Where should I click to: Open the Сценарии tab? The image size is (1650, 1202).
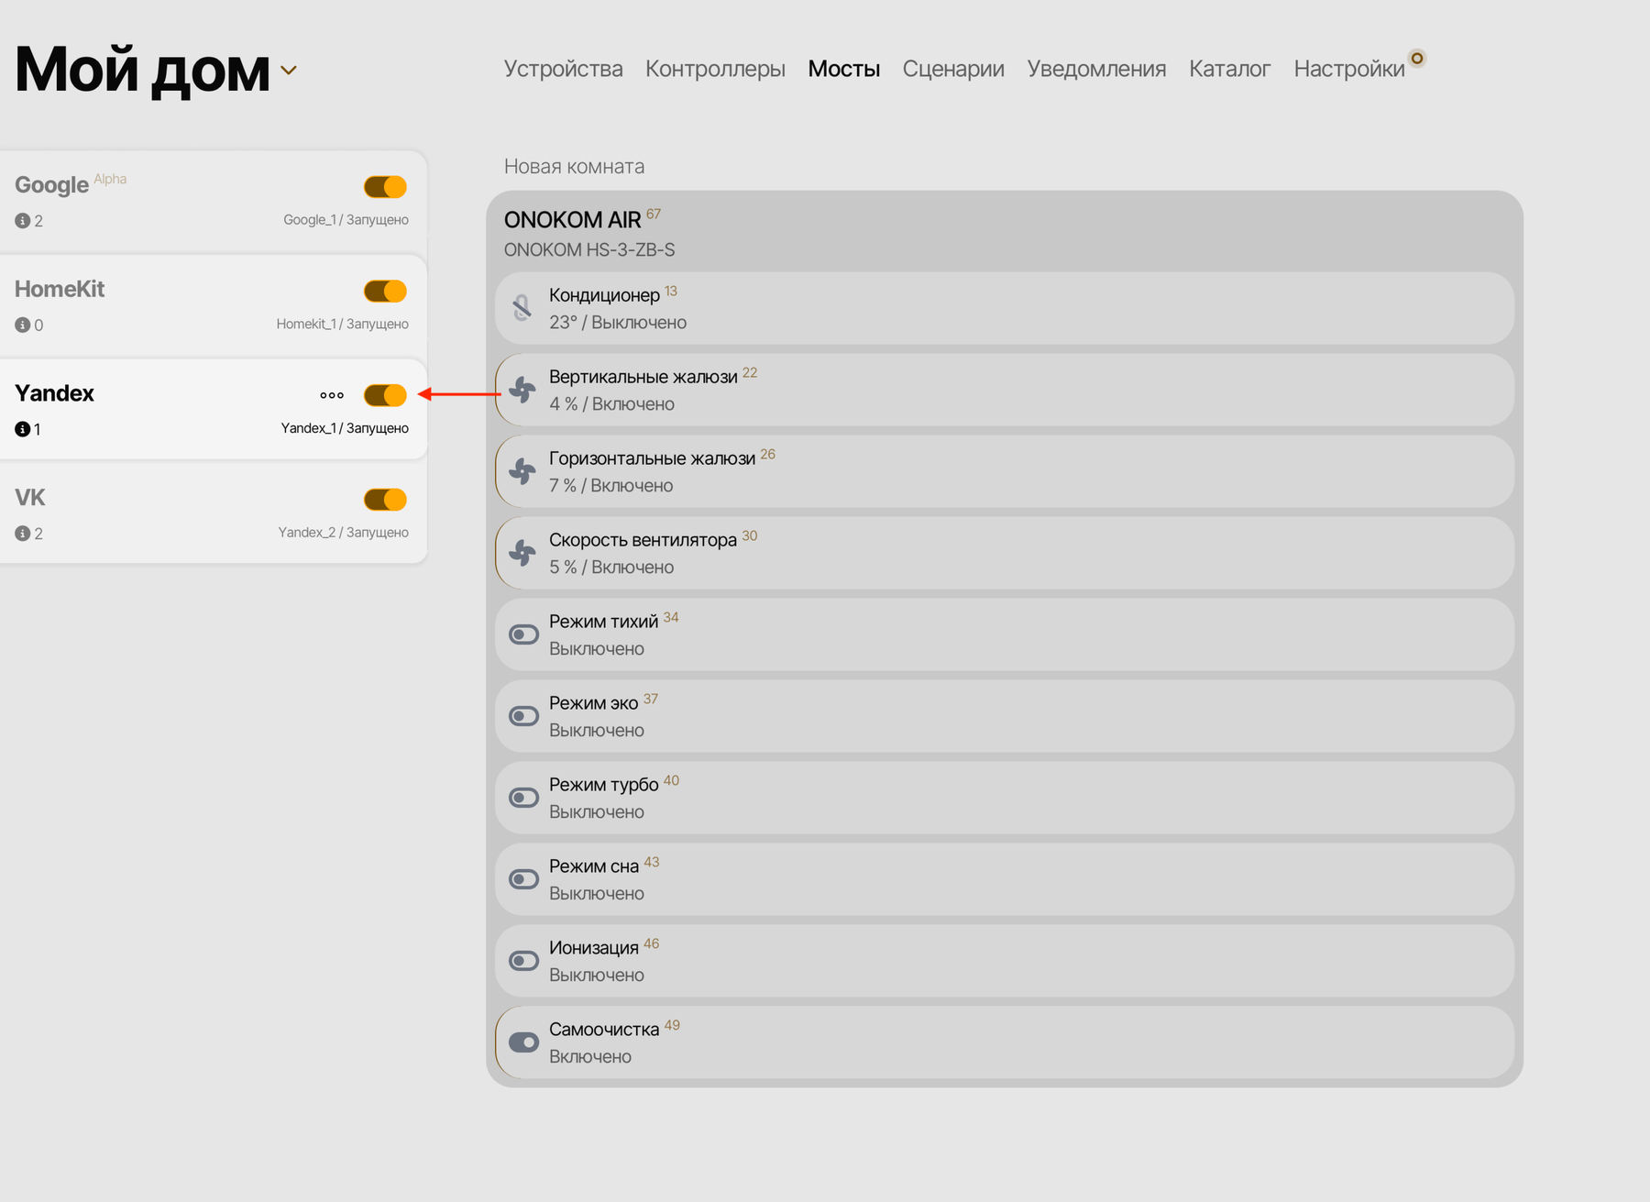tap(952, 69)
